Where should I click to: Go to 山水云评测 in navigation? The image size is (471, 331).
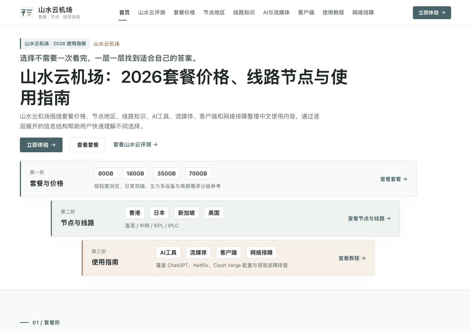click(x=152, y=13)
